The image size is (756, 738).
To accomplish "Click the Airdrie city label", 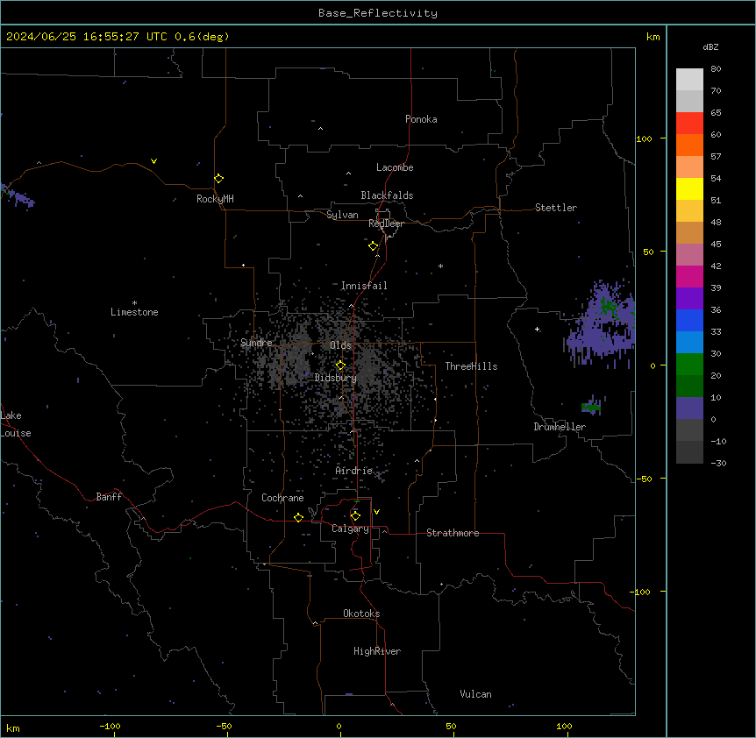I will point(354,471).
